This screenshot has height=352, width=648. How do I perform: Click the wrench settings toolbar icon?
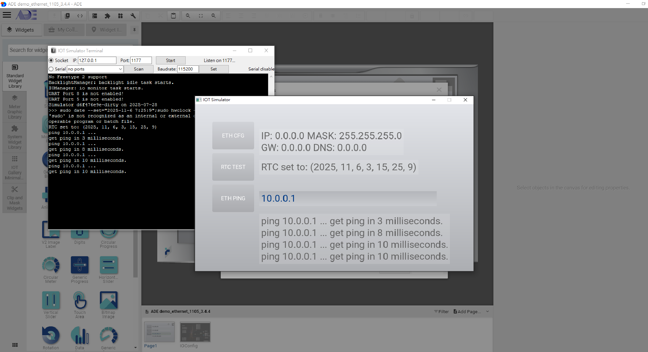click(133, 16)
